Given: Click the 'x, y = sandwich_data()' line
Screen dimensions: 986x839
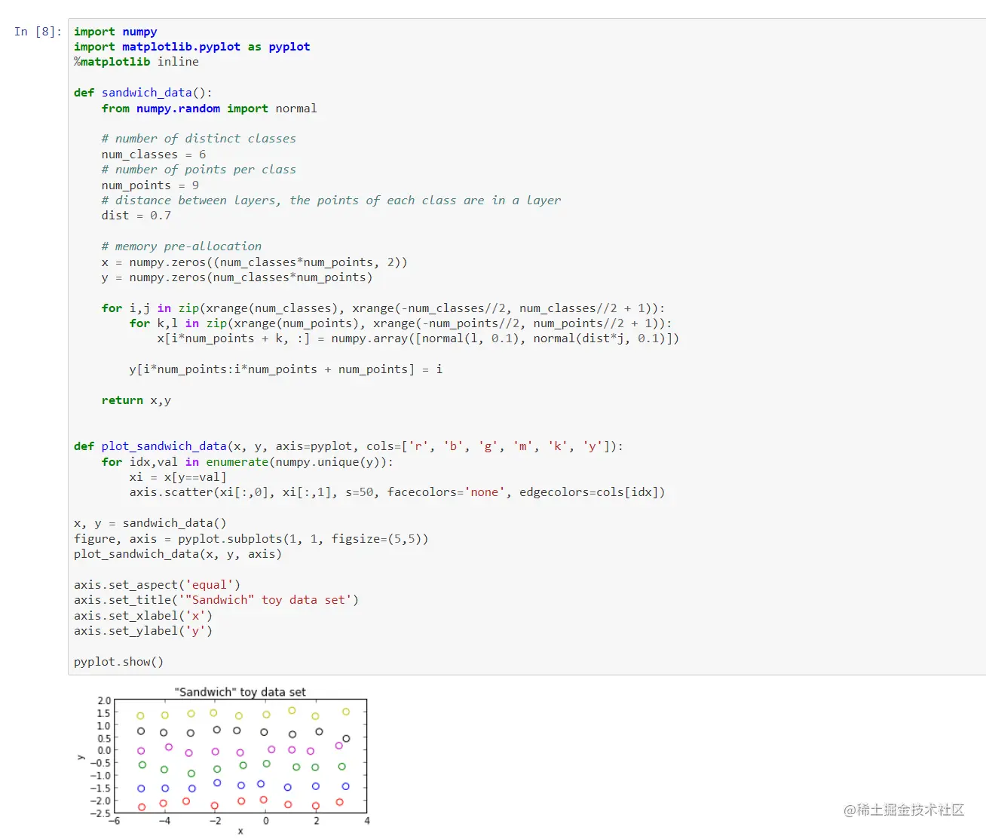Looking at the screenshot, I should tap(150, 523).
